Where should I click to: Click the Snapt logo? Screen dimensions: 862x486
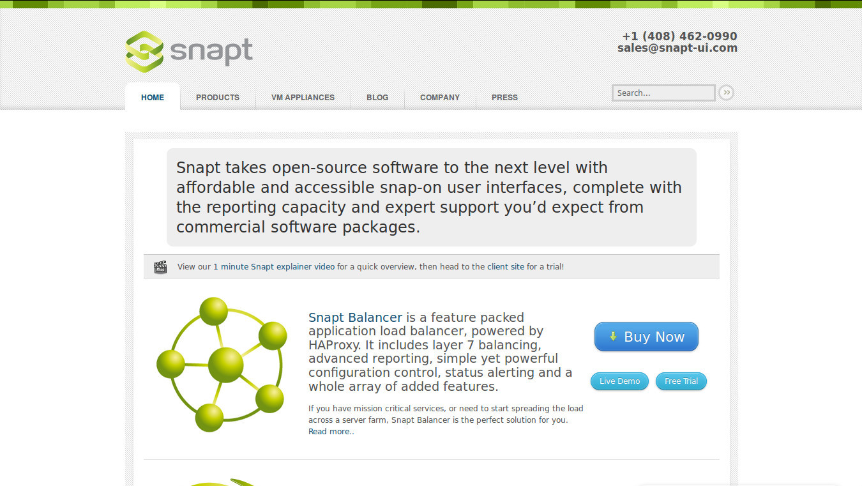(x=189, y=51)
